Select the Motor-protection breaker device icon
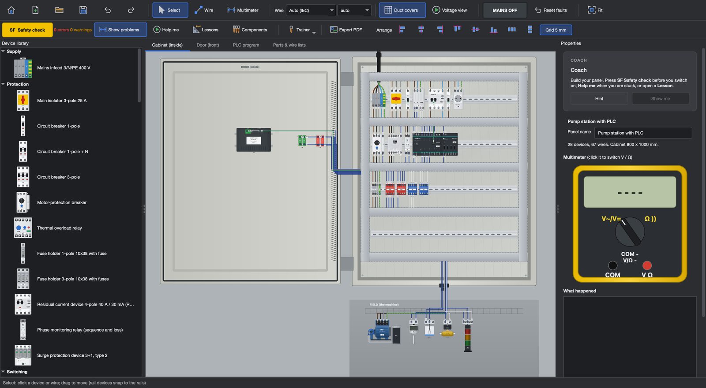The image size is (706, 388). tap(23, 202)
